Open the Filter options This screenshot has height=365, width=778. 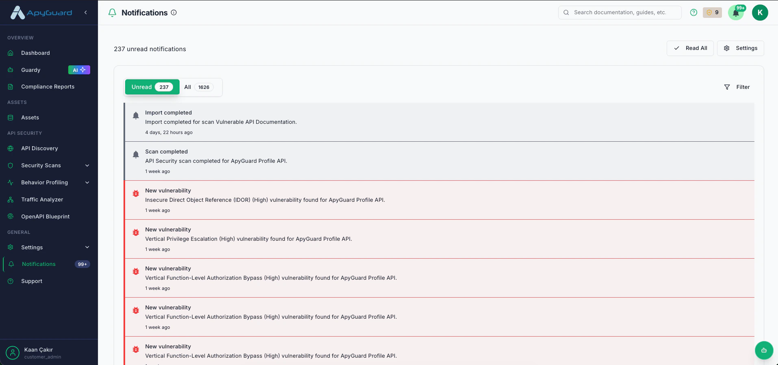click(737, 87)
